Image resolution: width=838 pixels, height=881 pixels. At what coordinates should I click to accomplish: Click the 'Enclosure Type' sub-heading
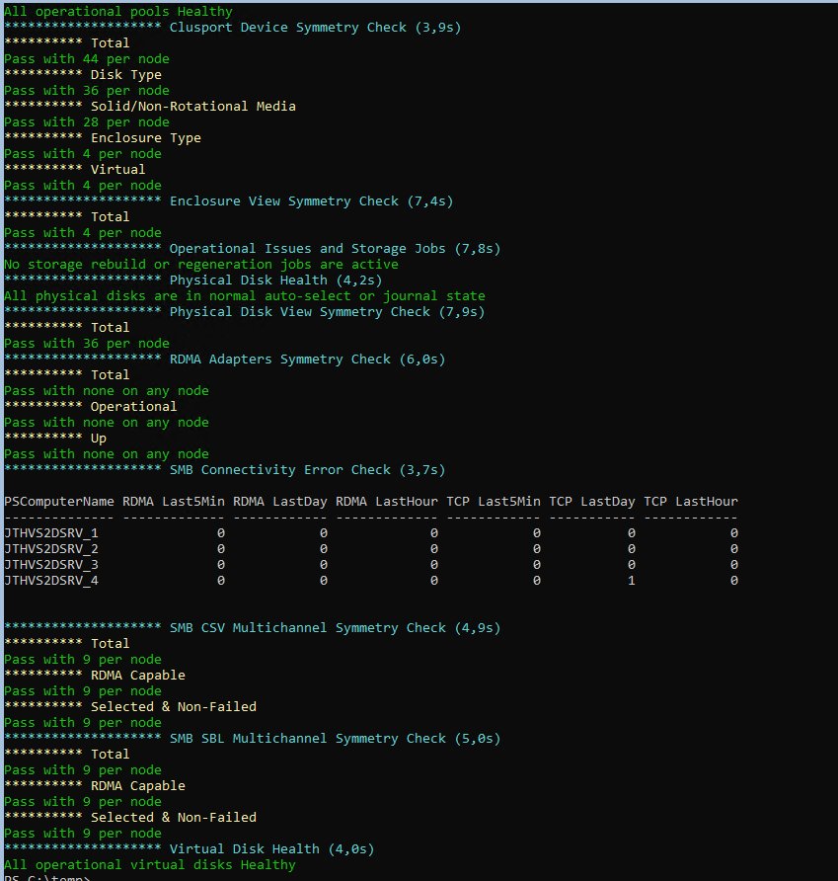tap(145, 137)
